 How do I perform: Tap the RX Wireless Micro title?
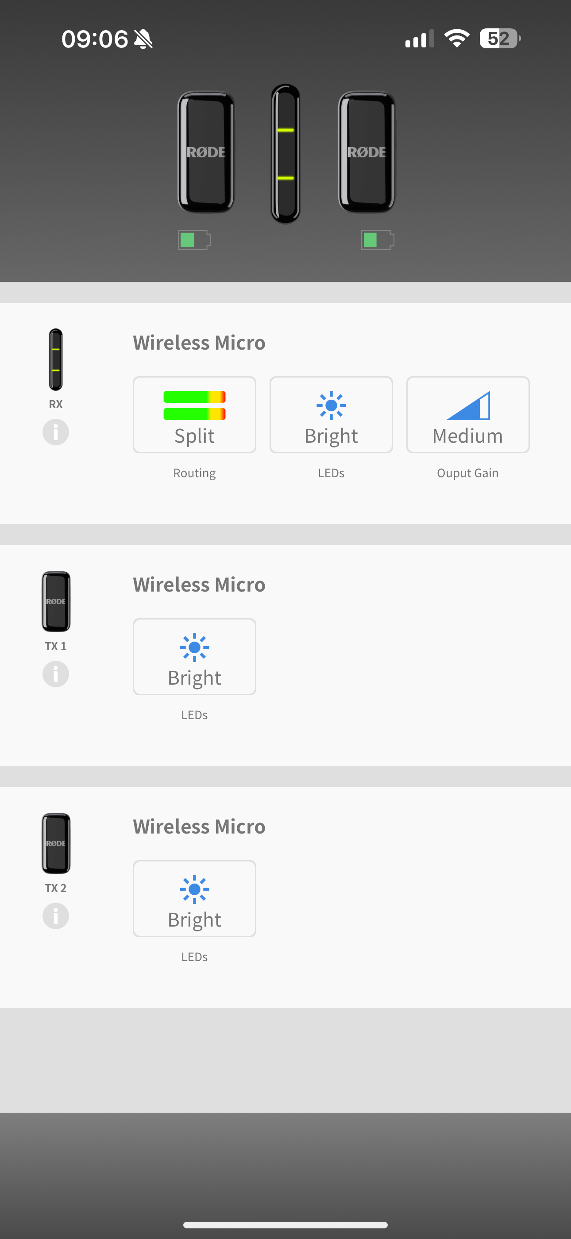point(199,343)
